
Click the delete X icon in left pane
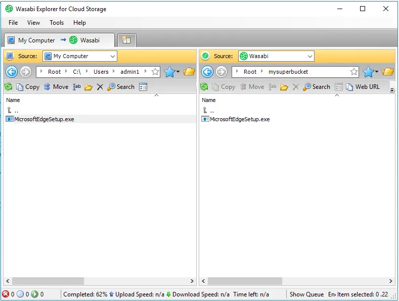tap(100, 87)
